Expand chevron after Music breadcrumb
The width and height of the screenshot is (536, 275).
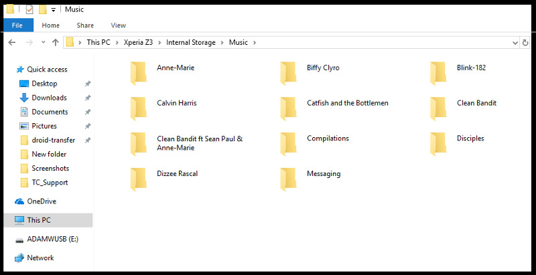[254, 43]
